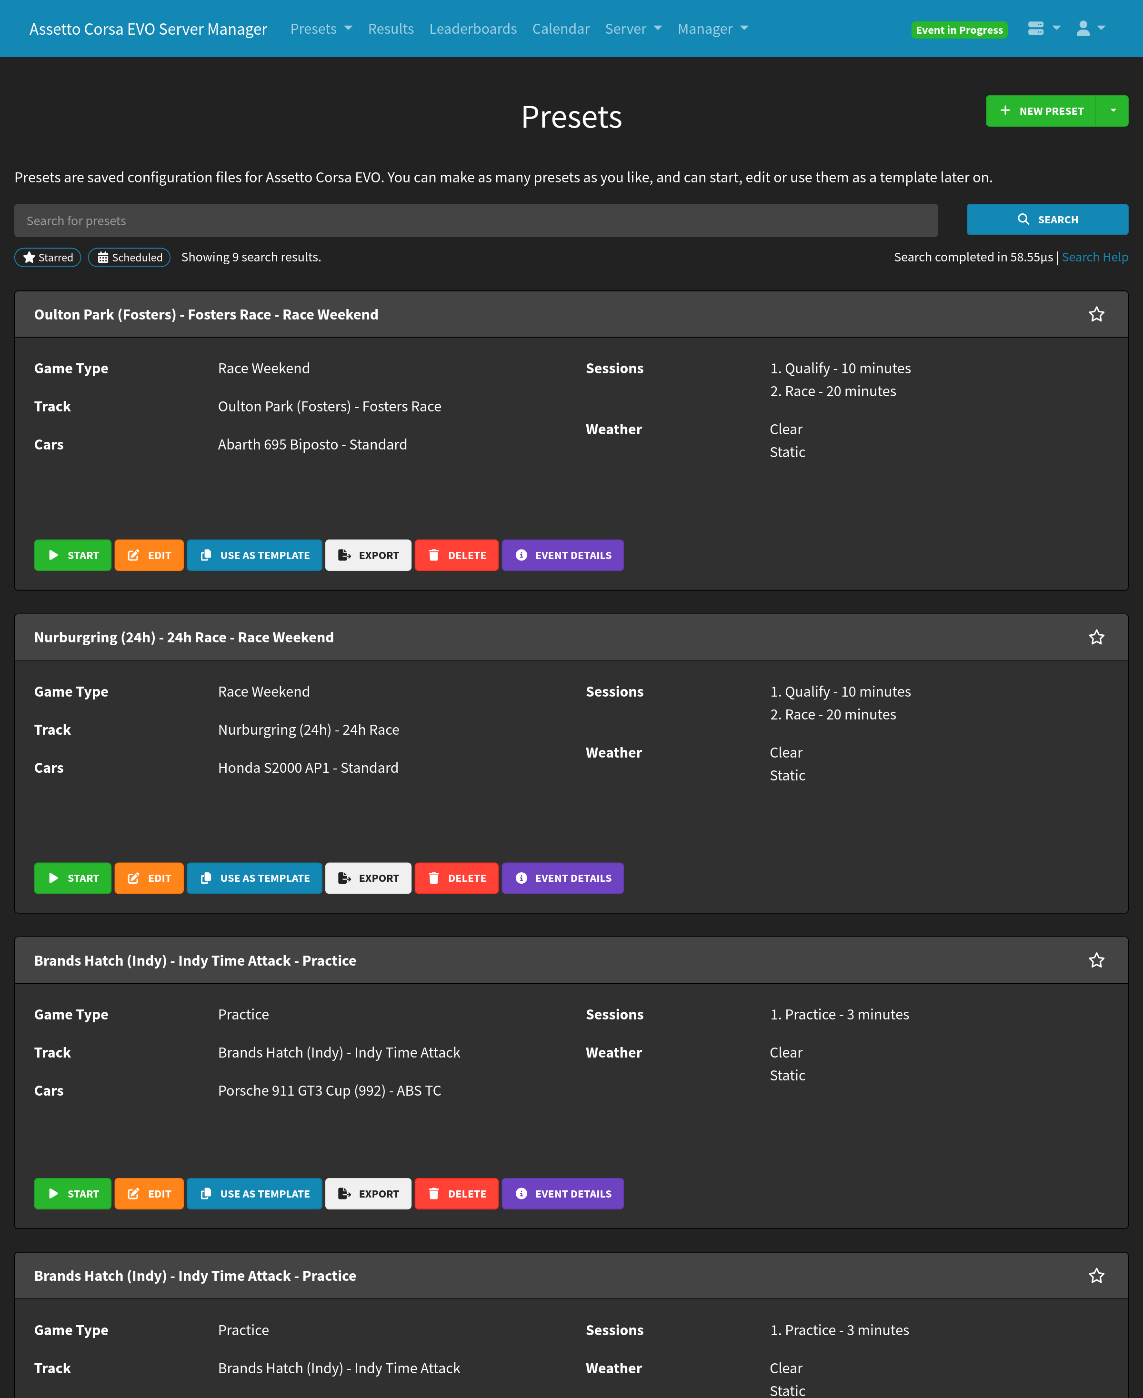The height and width of the screenshot is (1398, 1143).
Task: Click the Porsche 911 GT3 Cup (992) car text
Action: coord(329,1090)
